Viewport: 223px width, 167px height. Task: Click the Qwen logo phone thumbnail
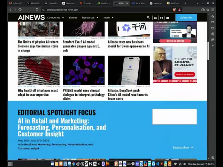click(129, 29)
